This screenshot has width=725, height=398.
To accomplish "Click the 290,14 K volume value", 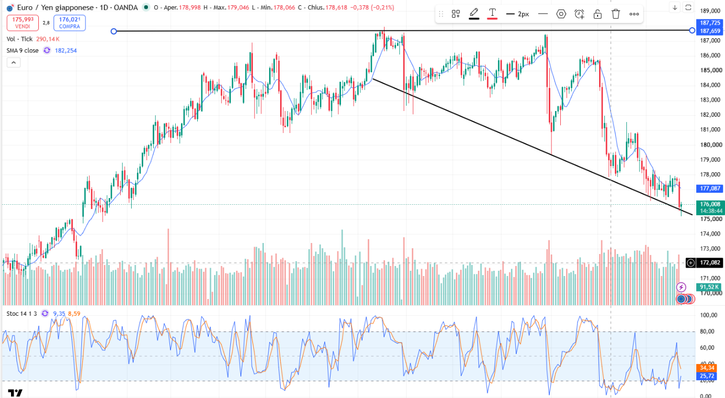I will pyautogui.click(x=47, y=39).
